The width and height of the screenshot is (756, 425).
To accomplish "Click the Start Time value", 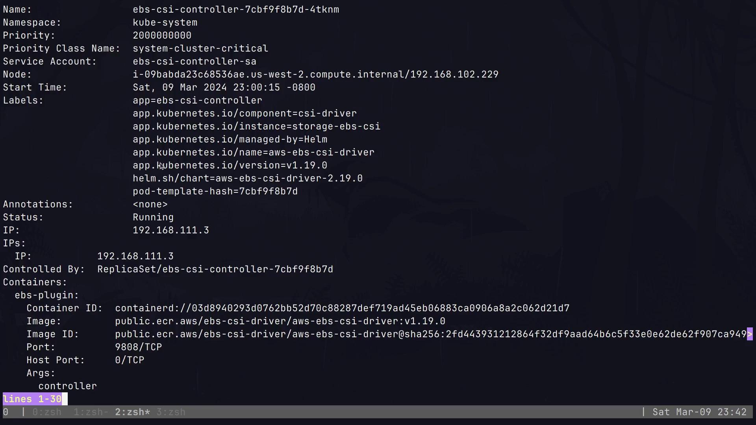I will [x=224, y=87].
